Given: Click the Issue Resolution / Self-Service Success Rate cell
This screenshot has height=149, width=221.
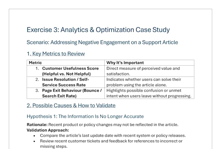Looking at the screenshot, I should click(x=66, y=82).
